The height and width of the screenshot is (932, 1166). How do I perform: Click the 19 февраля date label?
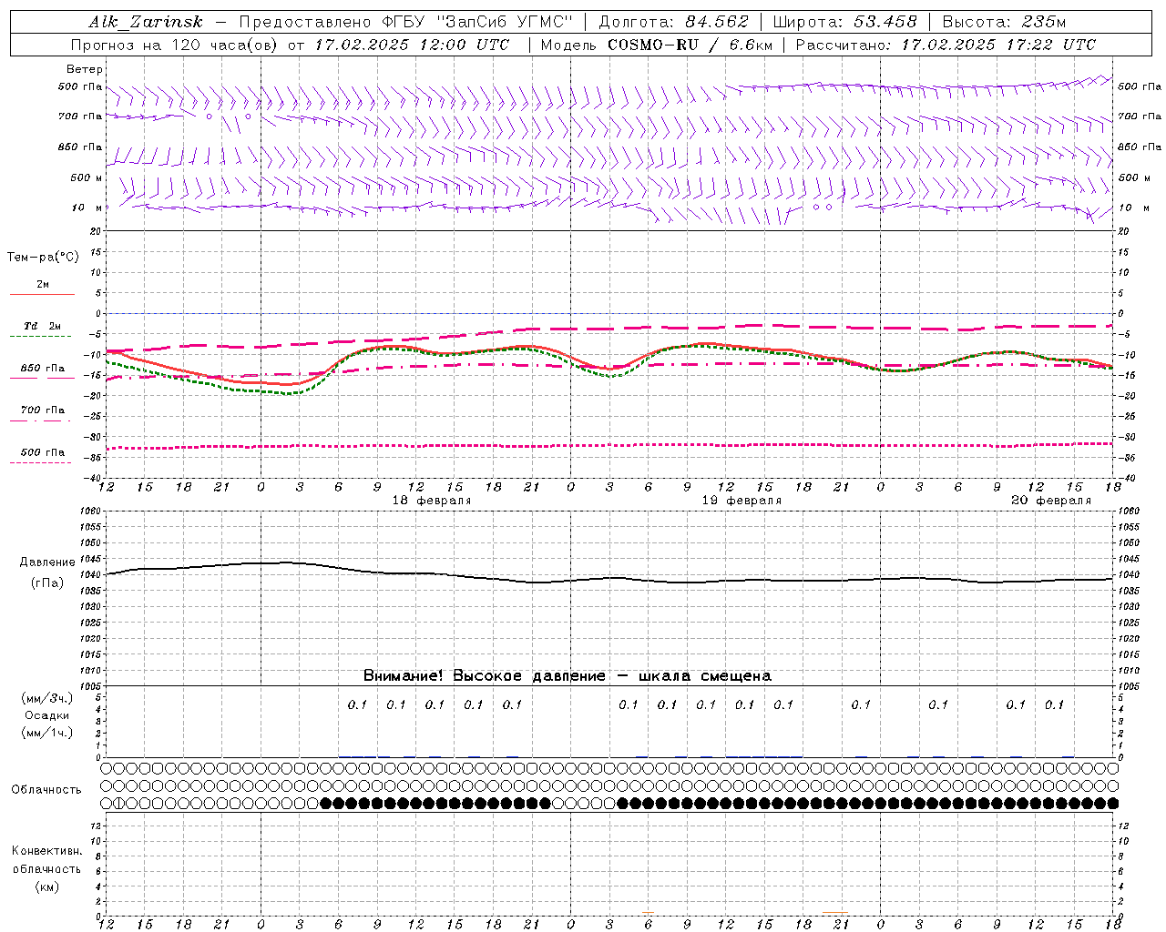click(742, 501)
